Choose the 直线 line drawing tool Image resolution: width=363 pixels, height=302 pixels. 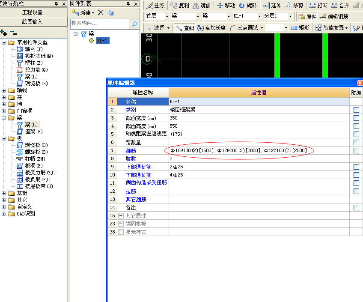185,28
